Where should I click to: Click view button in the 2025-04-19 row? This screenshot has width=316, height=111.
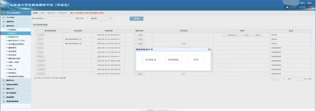pos(139,74)
